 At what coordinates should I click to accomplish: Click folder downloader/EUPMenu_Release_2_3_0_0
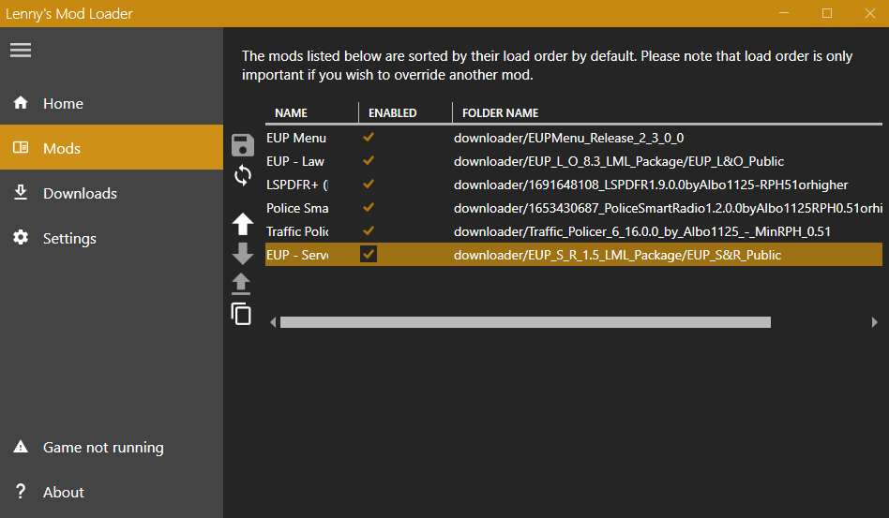[x=568, y=138]
